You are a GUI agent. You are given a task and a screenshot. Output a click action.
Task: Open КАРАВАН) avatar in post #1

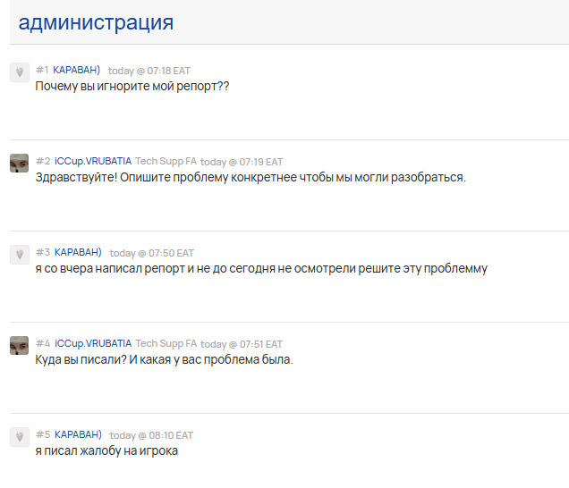[x=20, y=72]
